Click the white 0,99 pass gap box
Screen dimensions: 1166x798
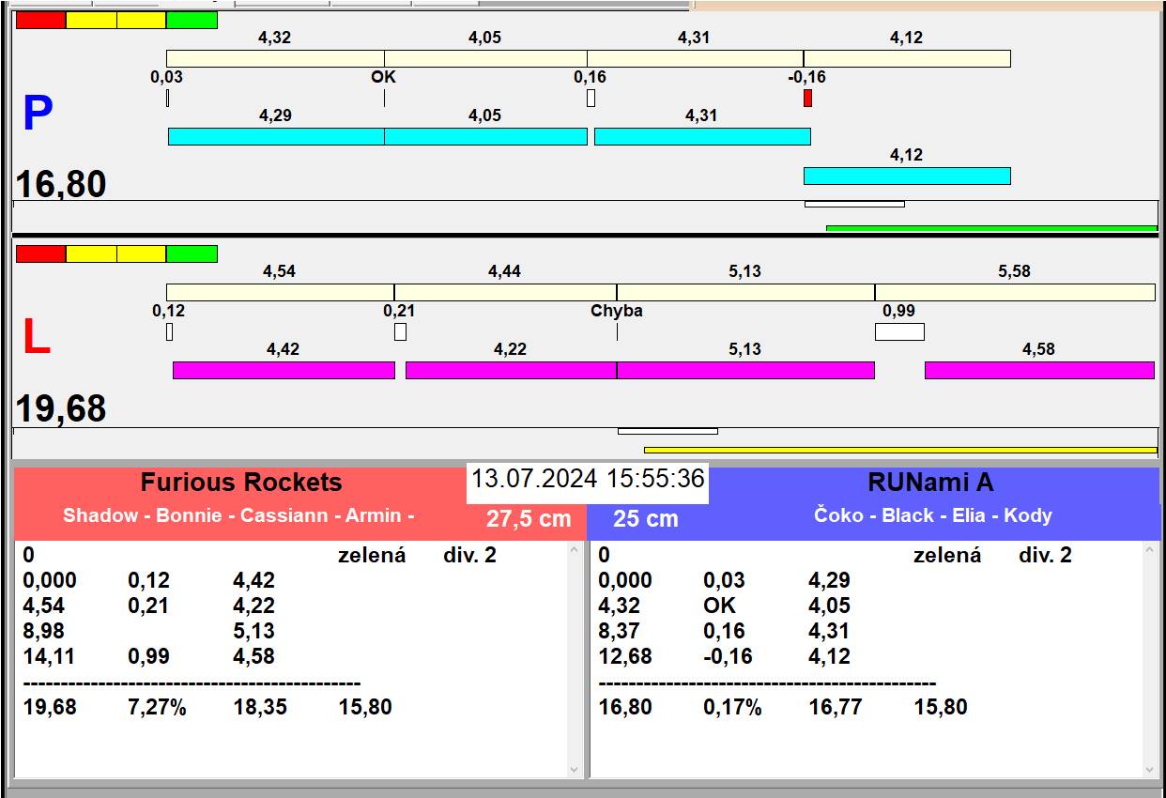click(x=899, y=331)
